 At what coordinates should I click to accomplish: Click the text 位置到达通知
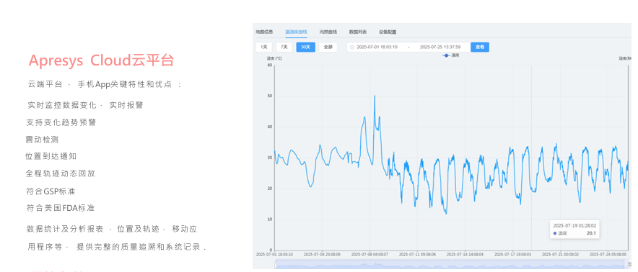click(51, 156)
